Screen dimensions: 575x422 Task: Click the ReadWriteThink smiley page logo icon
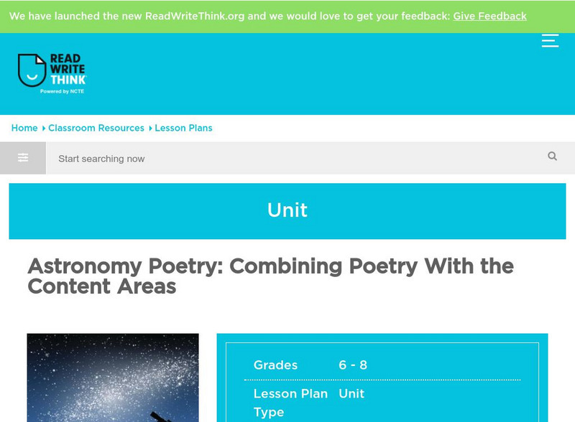click(32, 70)
